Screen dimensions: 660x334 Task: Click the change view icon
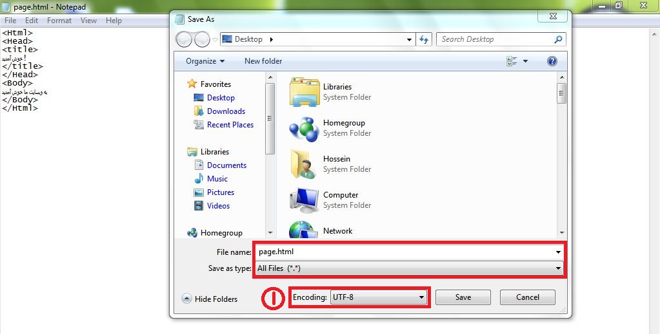coord(512,61)
